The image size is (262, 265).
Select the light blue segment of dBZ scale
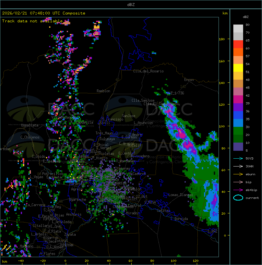coord(238,123)
